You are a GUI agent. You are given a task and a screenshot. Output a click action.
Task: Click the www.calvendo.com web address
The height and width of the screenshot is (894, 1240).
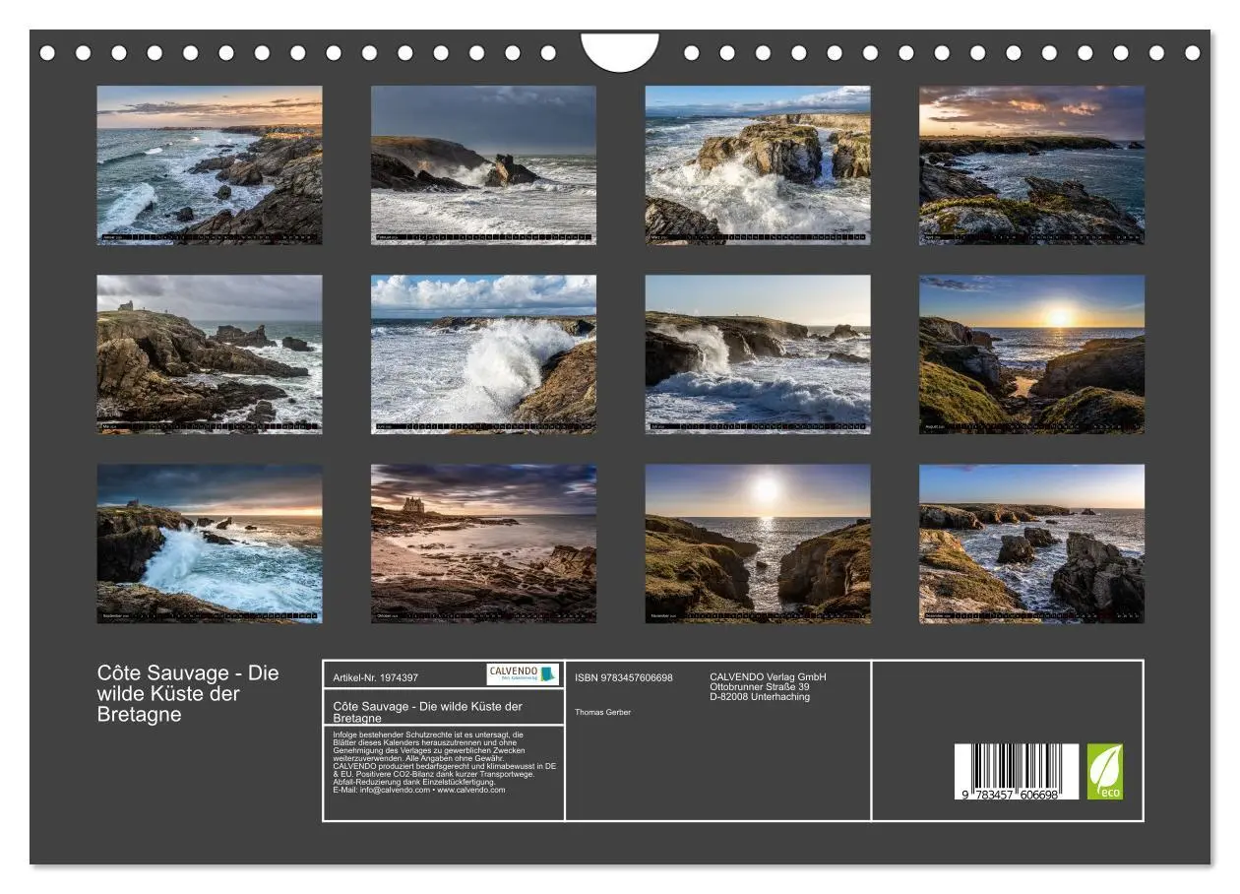[471, 790]
